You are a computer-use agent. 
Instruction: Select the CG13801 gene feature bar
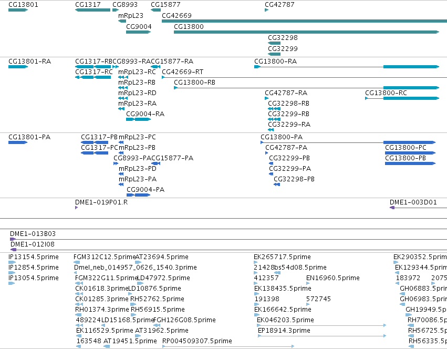(x=18, y=10)
